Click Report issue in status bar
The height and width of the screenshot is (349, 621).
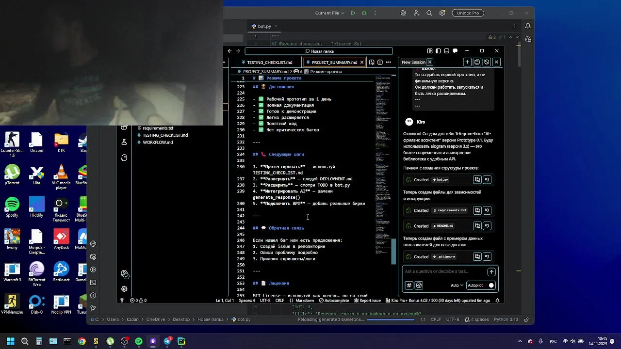tap(367, 301)
